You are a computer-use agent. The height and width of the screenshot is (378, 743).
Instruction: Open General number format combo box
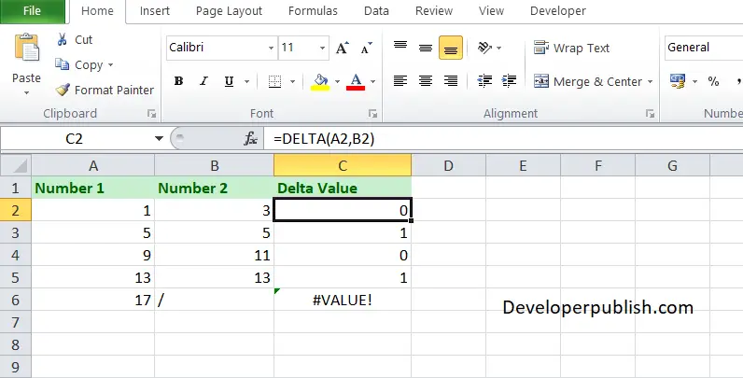(703, 48)
